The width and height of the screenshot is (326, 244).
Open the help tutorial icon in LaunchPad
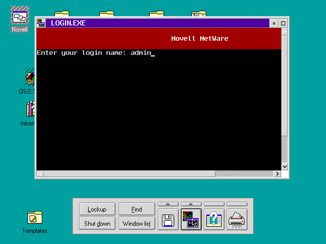(x=214, y=220)
